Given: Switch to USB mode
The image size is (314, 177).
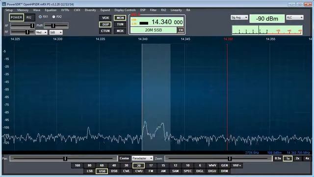Looking at the screenshot, I should 102,171.
